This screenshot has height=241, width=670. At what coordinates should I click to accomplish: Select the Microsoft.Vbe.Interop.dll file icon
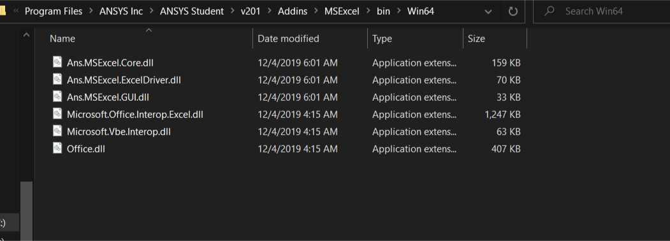57,131
